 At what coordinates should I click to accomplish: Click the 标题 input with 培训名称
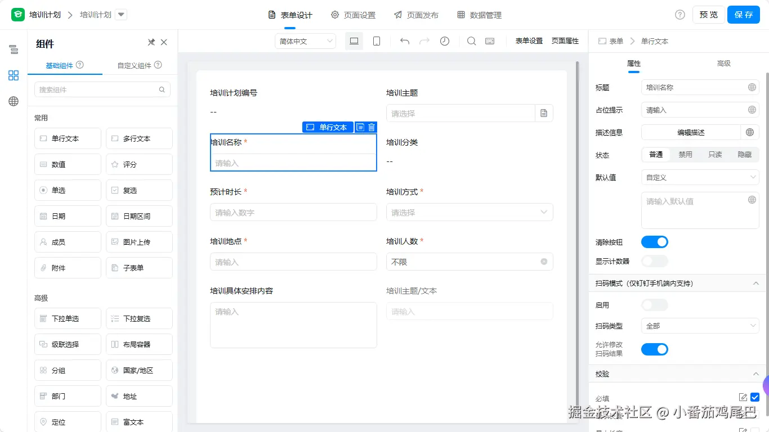pyautogui.click(x=700, y=87)
